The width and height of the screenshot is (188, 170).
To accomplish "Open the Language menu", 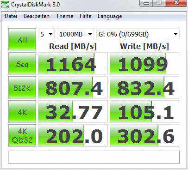I will [110, 16].
